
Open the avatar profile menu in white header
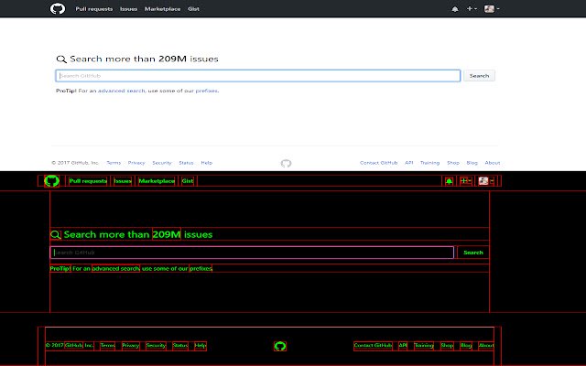pos(492,8)
